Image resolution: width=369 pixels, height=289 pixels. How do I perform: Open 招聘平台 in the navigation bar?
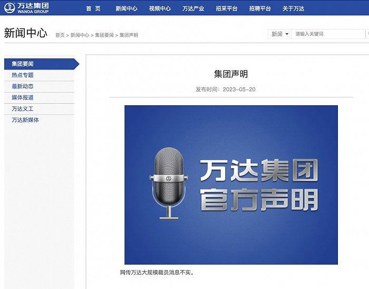click(x=260, y=9)
